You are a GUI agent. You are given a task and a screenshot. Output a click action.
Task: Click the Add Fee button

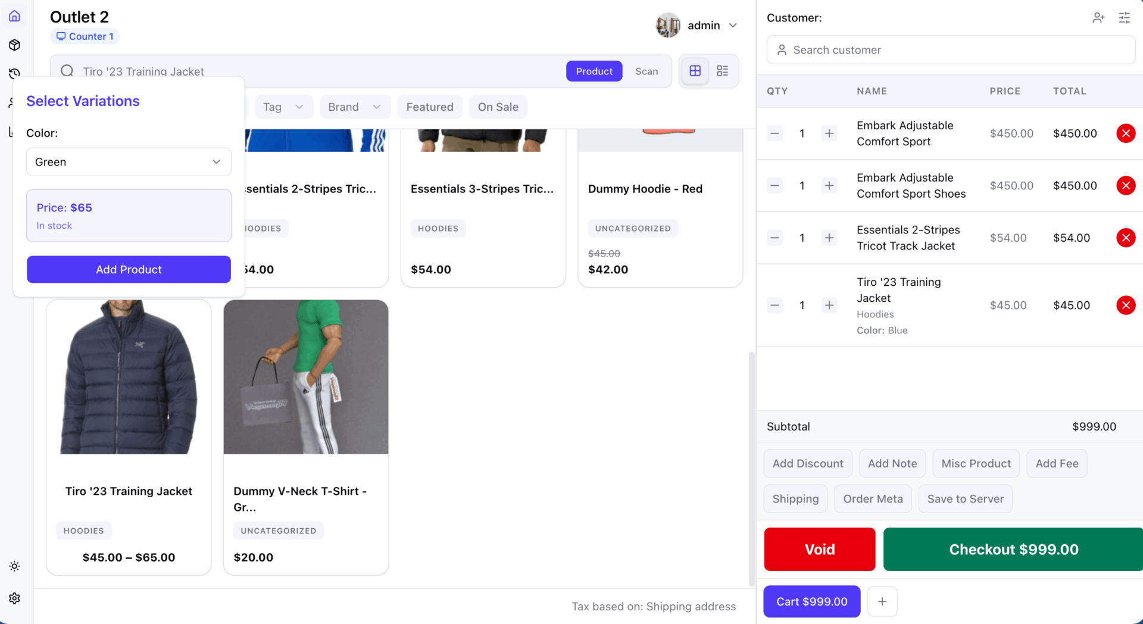point(1057,463)
